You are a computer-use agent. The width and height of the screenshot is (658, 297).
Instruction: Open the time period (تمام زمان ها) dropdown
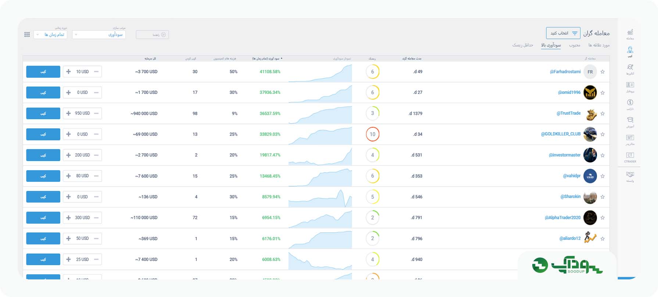[50, 34]
